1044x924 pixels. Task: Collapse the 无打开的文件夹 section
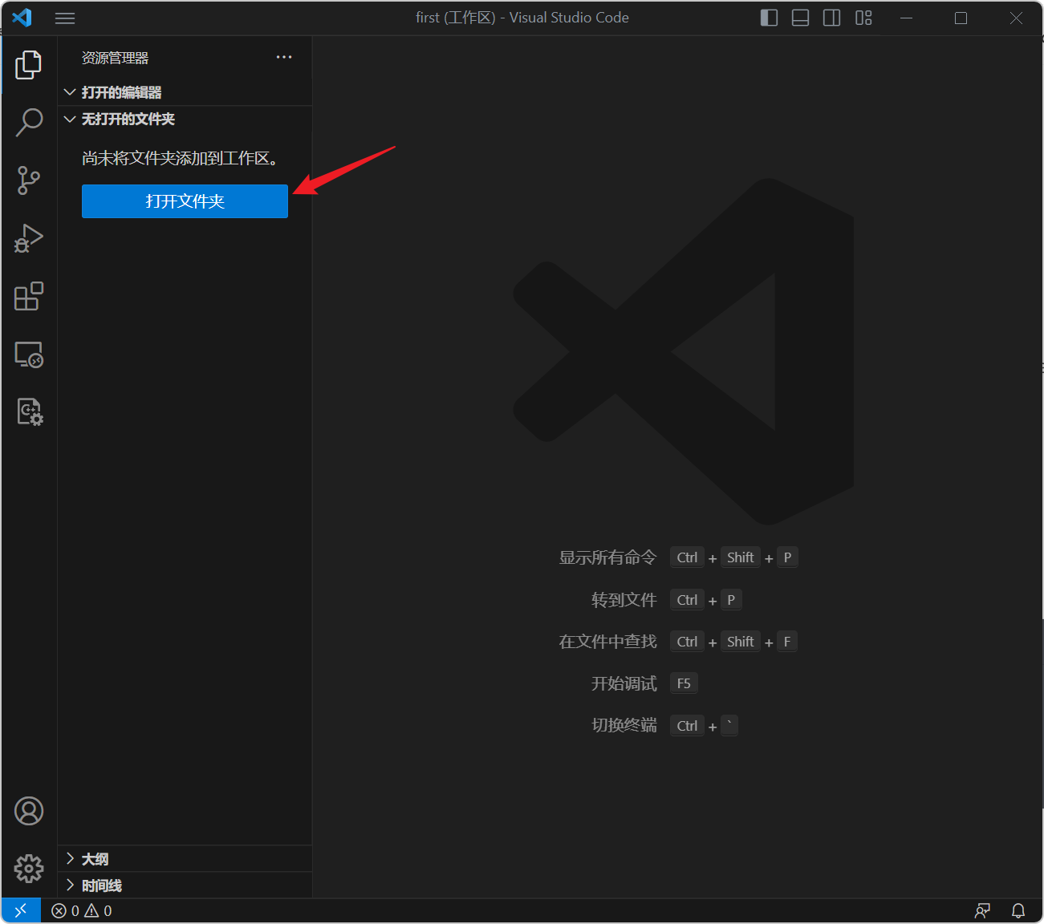(185, 119)
